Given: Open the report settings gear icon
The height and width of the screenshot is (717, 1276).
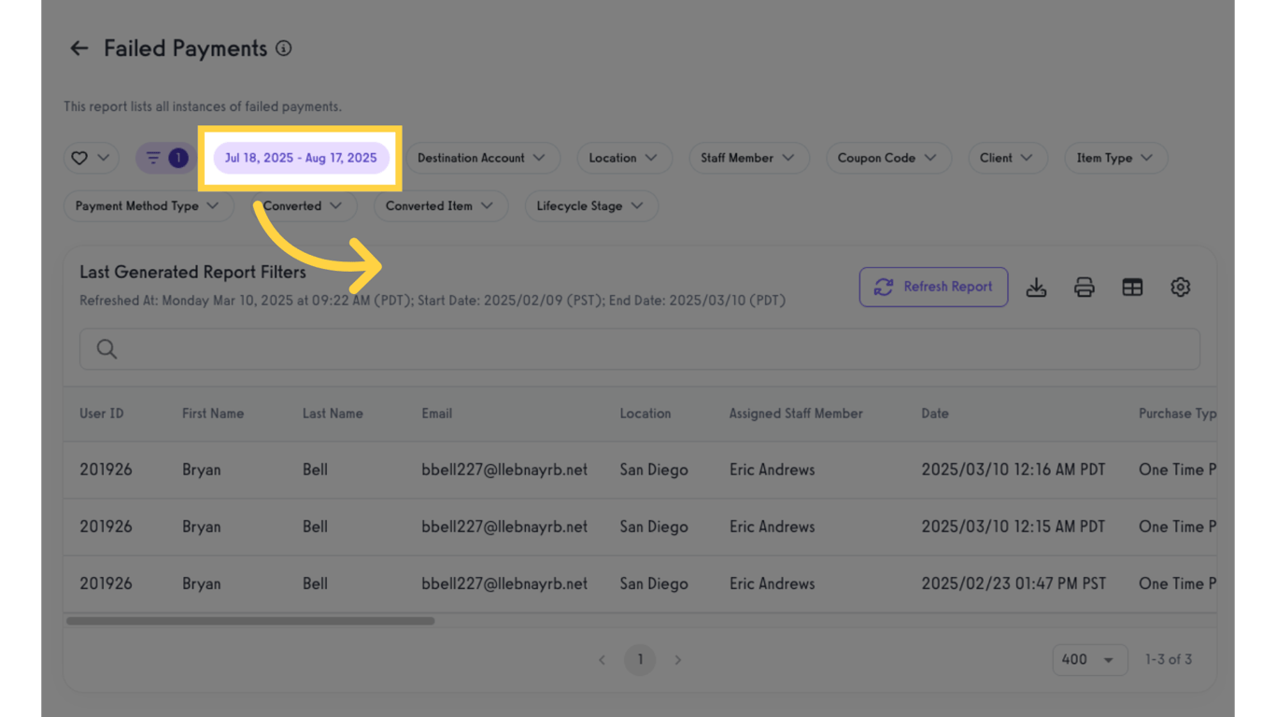Looking at the screenshot, I should pyautogui.click(x=1180, y=288).
